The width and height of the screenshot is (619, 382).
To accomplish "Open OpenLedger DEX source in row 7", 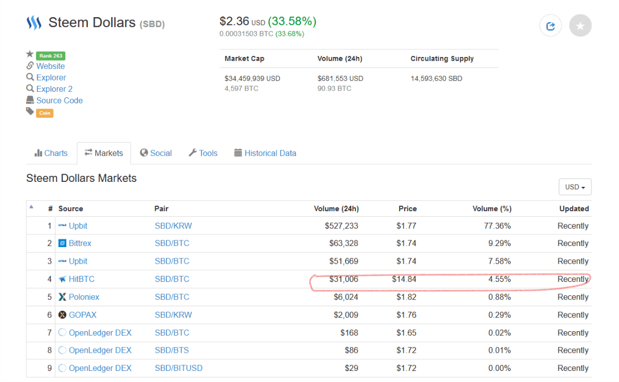I will (100, 333).
